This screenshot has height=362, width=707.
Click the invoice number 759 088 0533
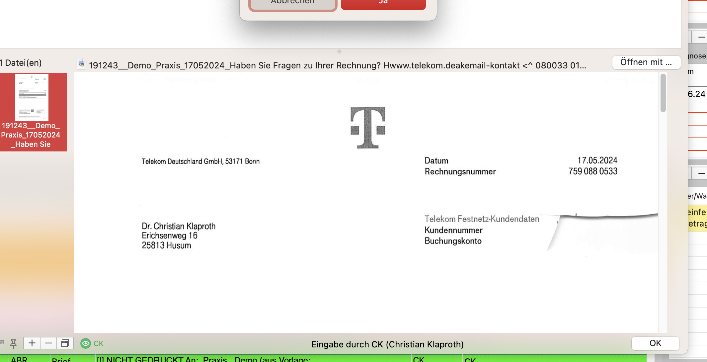click(593, 171)
